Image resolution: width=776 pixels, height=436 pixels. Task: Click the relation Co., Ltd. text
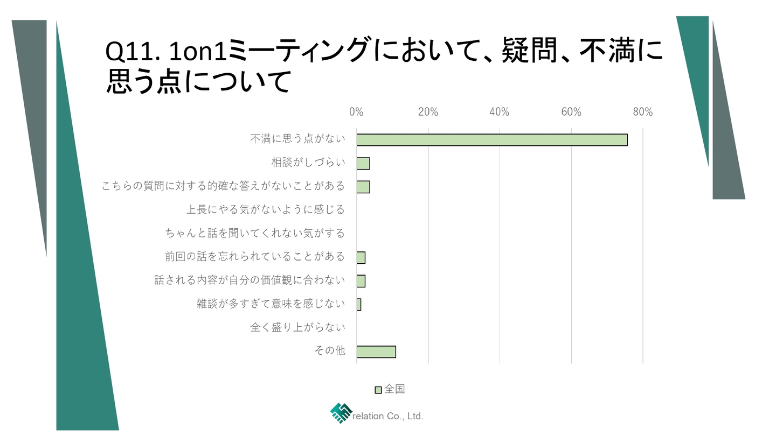point(388,416)
